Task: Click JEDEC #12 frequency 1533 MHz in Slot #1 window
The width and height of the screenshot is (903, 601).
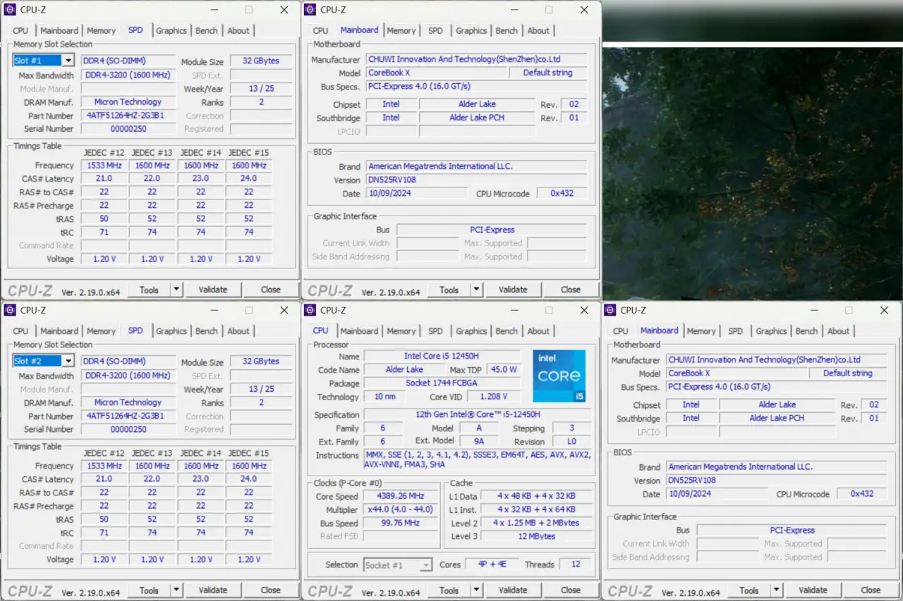Action: (104, 166)
